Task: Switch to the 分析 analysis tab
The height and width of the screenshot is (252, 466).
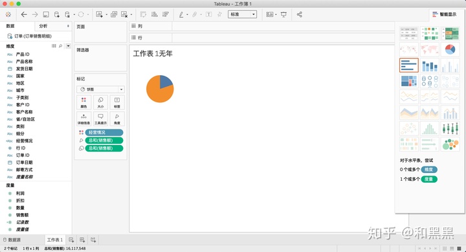Action: tap(43, 26)
